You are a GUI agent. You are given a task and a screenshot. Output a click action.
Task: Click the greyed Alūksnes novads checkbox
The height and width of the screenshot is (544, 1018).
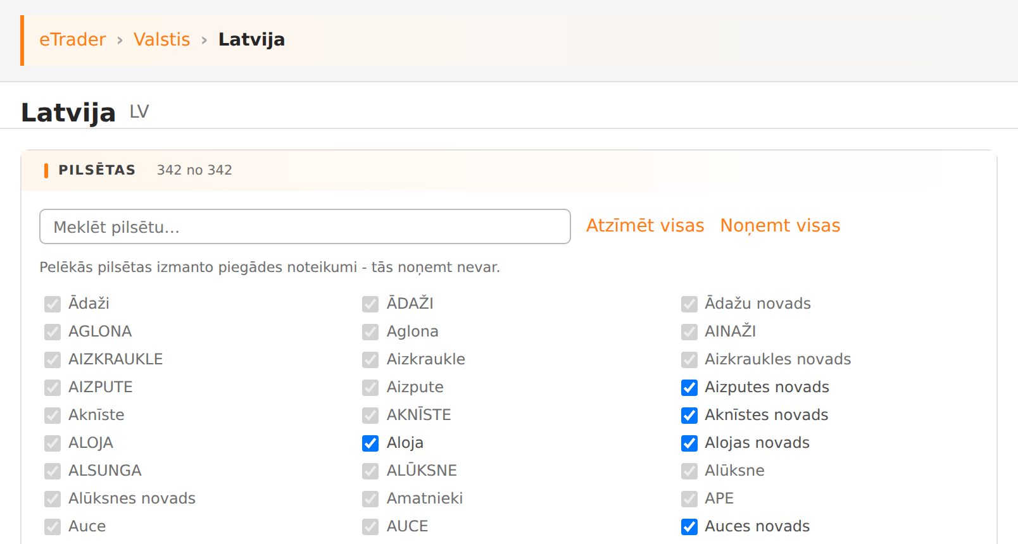pyautogui.click(x=53, y=499)
